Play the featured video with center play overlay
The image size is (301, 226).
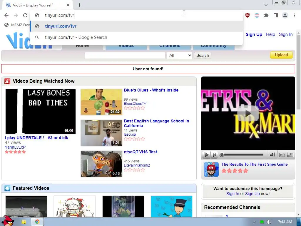[x=248, y=113]
